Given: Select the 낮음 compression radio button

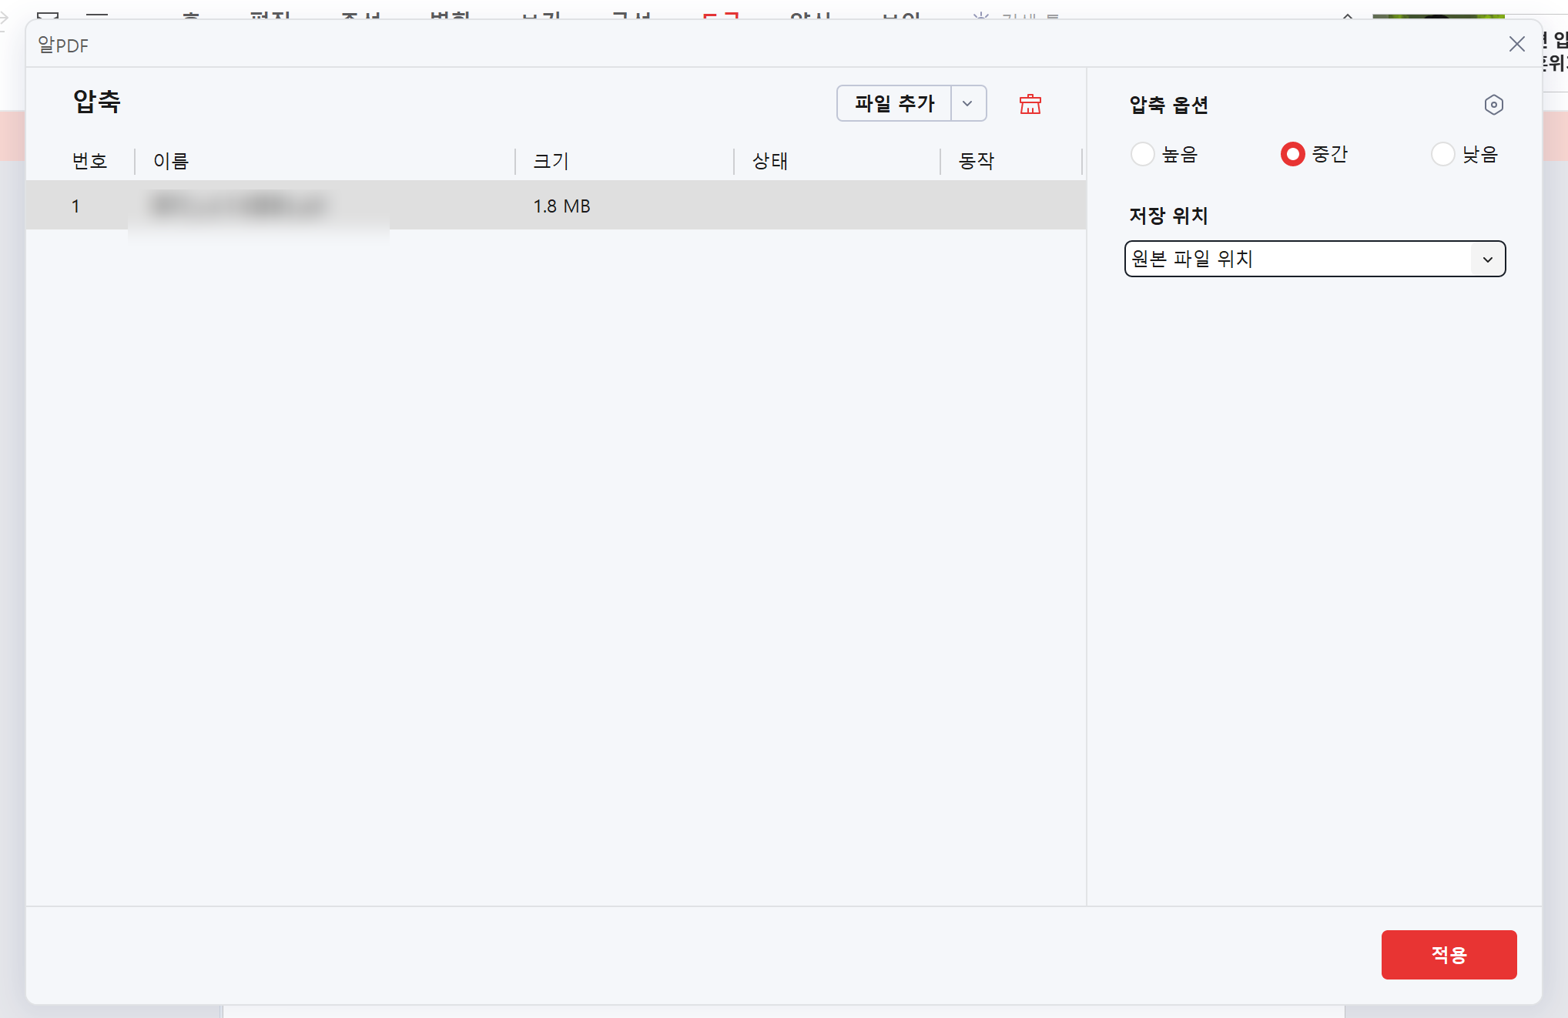Looking at the screenshot, I should pyautogui.click(x=1442, y=154).
